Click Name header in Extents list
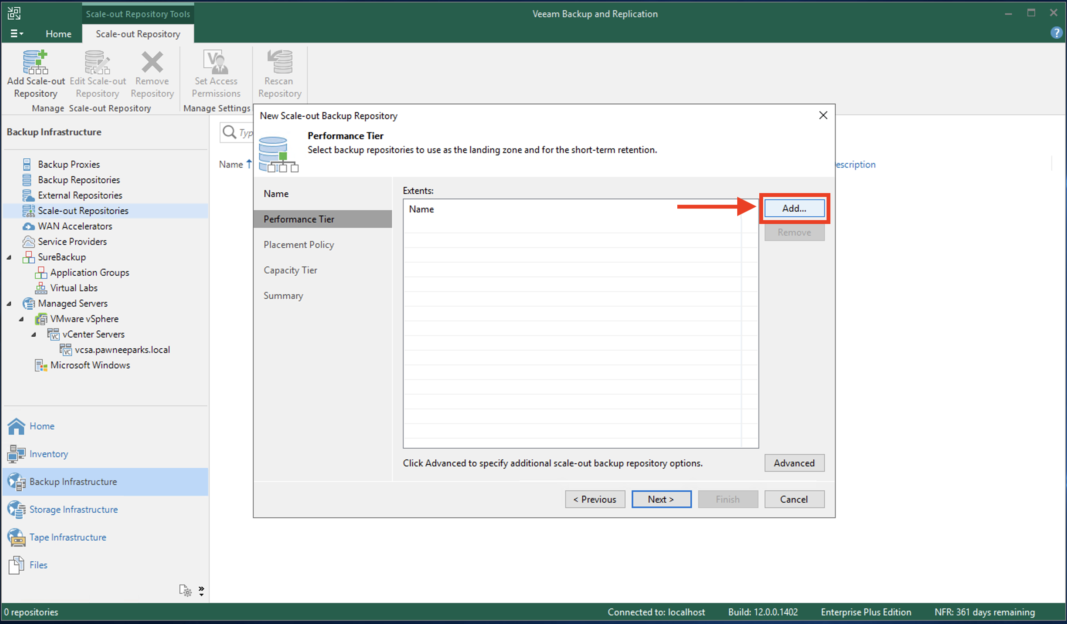The image size is (1067, 624). (421, 209)
